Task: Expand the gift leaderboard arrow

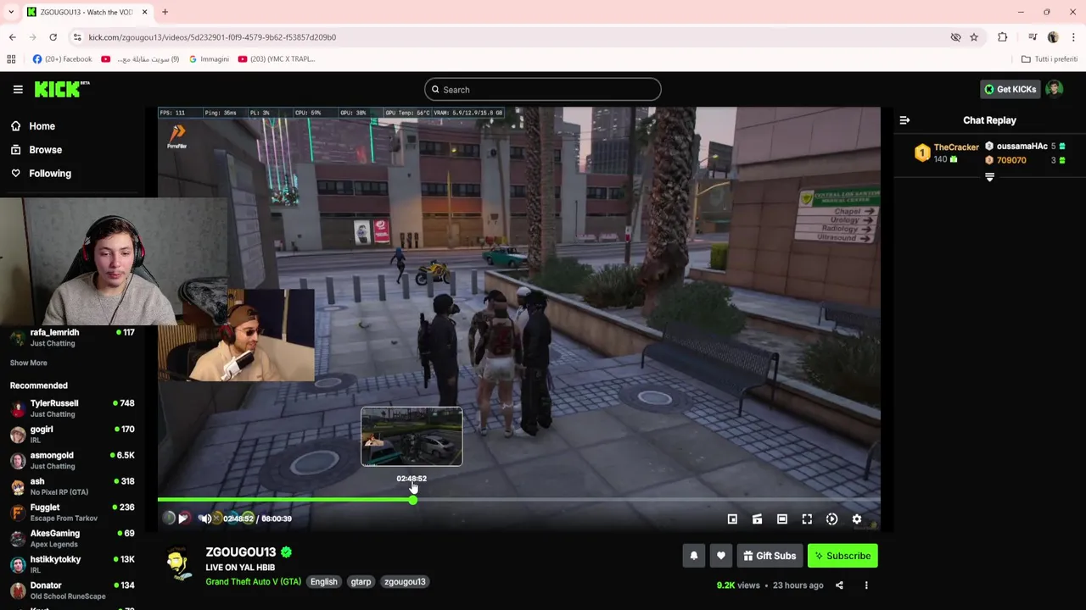Action: coord(989,177)
